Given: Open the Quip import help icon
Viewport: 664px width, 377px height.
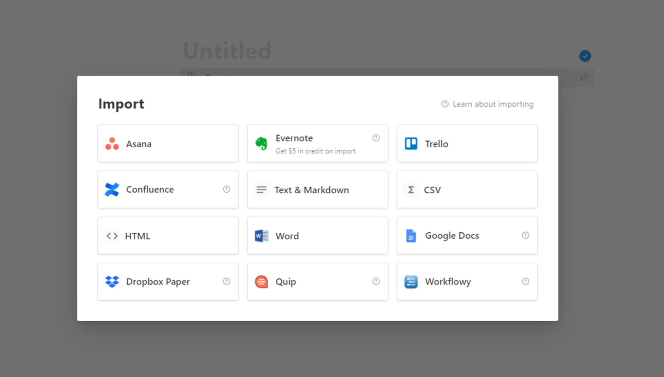Looking at the screenshot, I should pos(376,281).
